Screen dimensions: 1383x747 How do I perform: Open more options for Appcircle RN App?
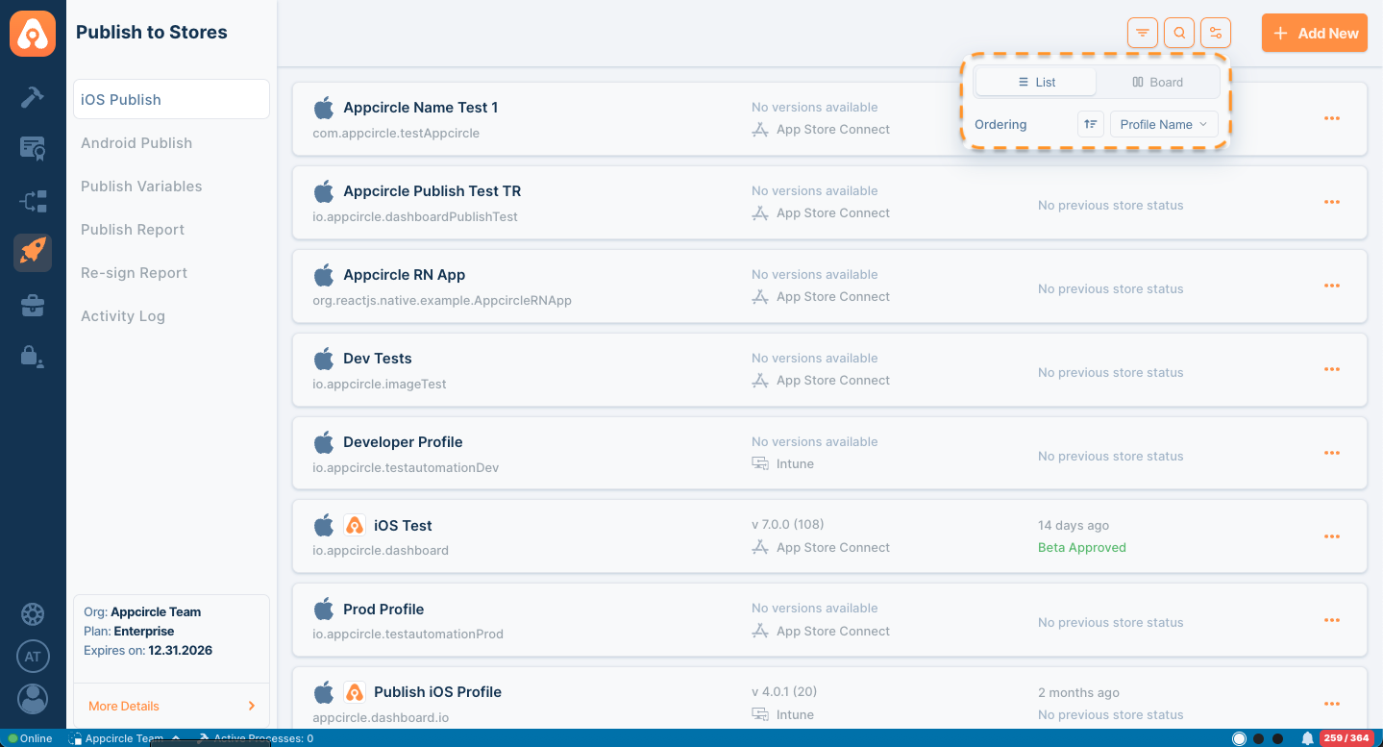point(1332,286)
